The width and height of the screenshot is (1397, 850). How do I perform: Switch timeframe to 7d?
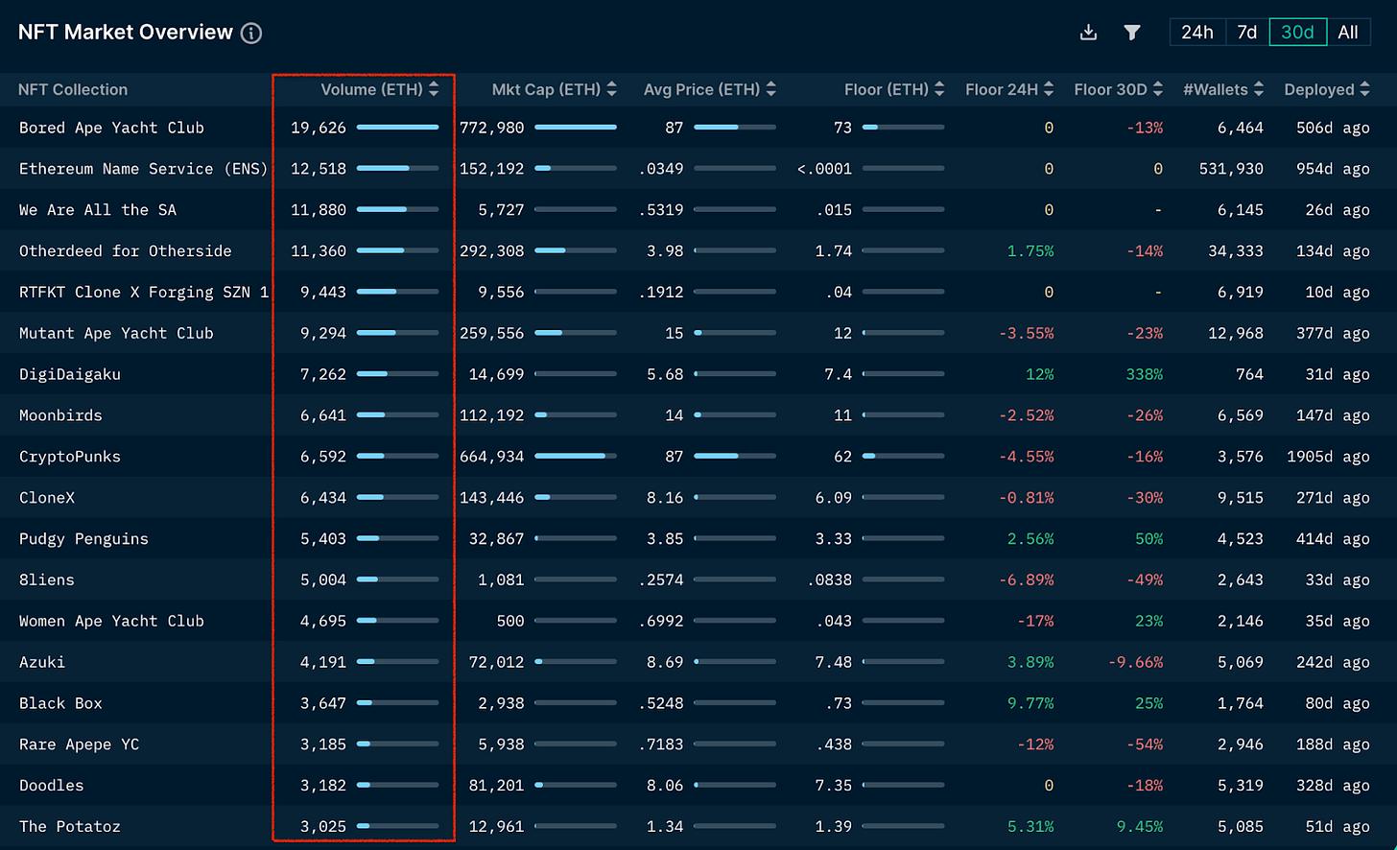point(1246,33)
